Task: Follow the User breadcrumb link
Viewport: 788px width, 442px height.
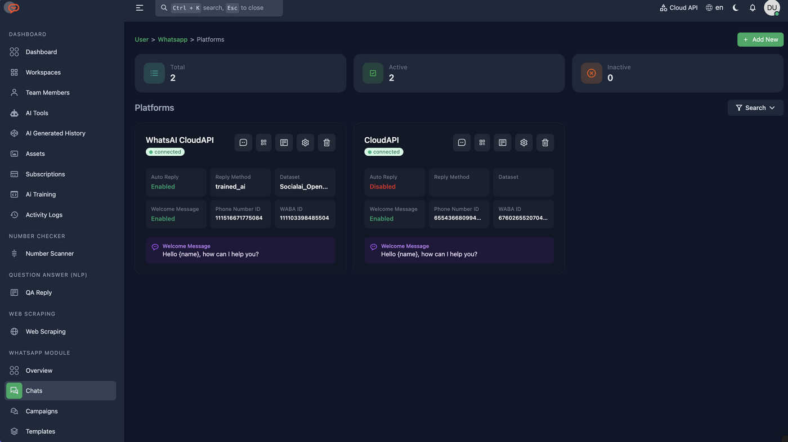Action: (141, 39)
